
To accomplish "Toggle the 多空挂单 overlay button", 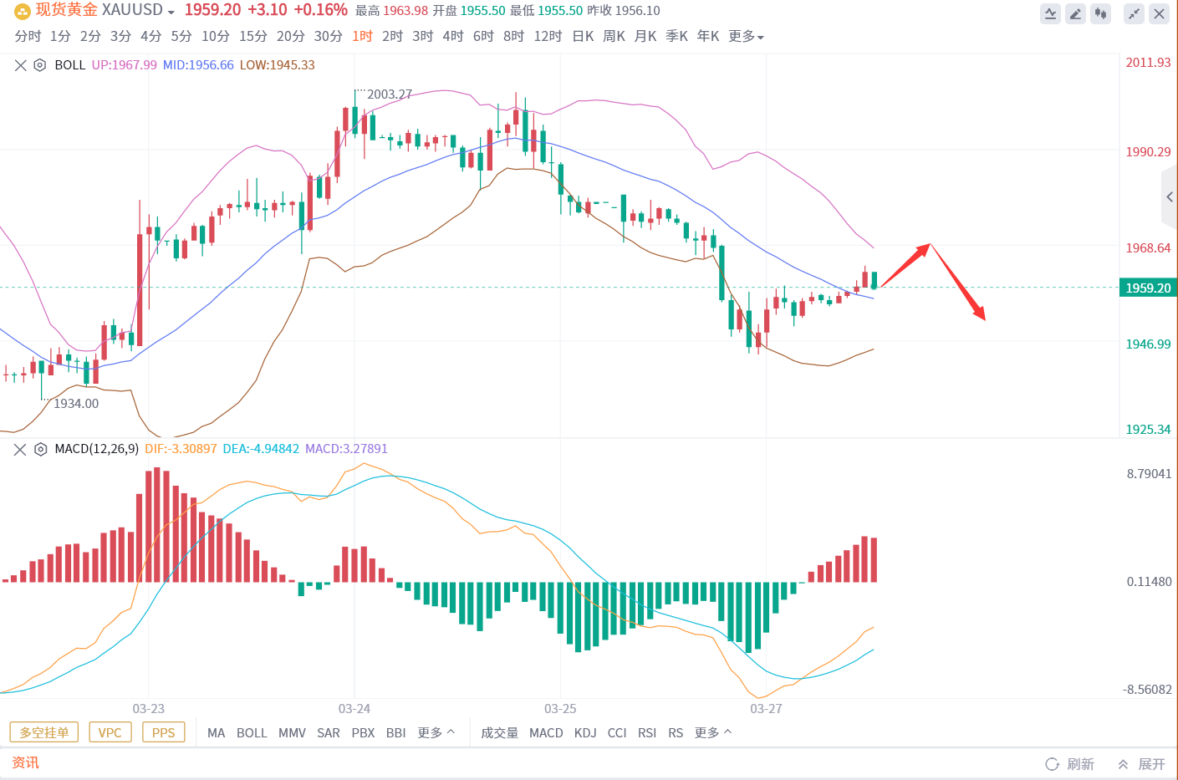I will (44, 732).
